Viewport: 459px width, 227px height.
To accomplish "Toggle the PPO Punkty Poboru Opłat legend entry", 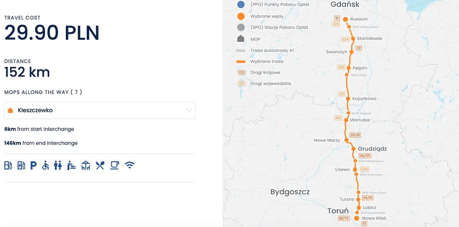I will pos(240,5).
